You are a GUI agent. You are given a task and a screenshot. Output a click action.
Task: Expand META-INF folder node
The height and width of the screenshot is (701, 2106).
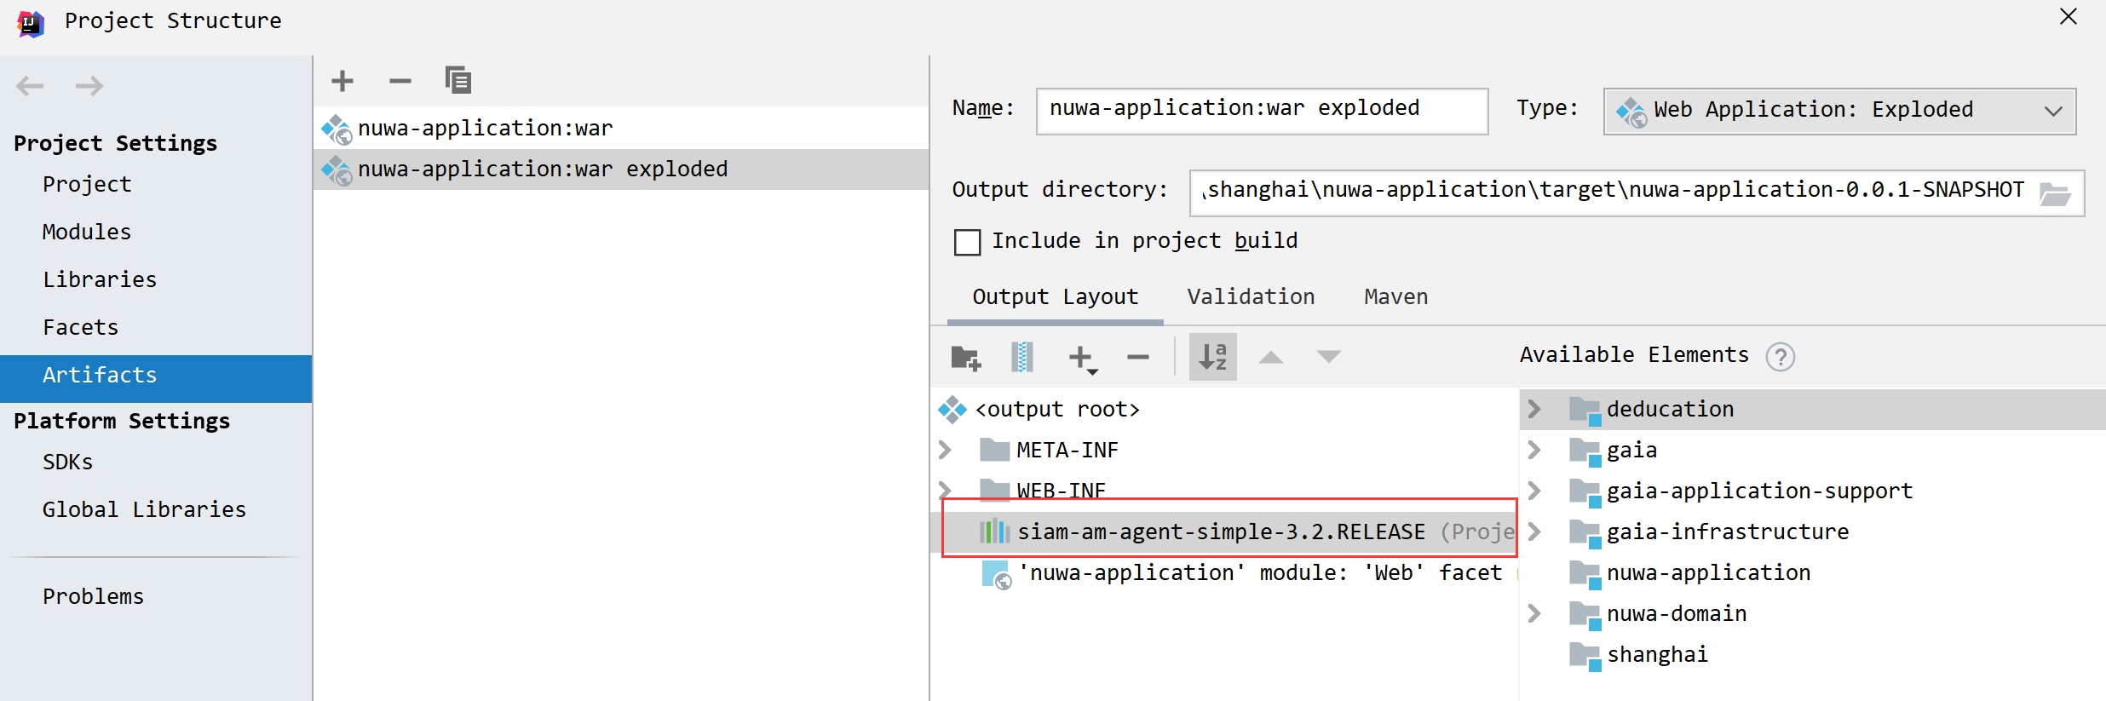pos(945,449)
